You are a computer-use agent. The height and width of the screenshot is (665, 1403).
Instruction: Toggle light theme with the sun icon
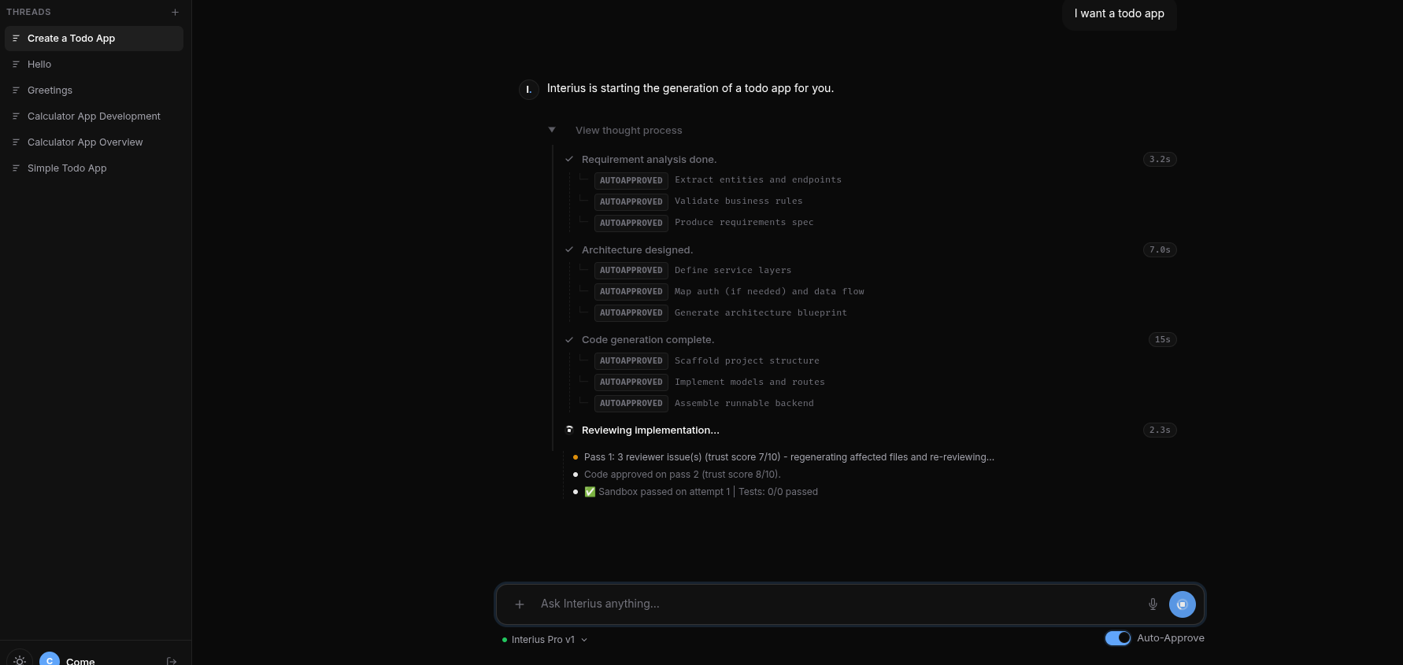click(x=19, y=661)
